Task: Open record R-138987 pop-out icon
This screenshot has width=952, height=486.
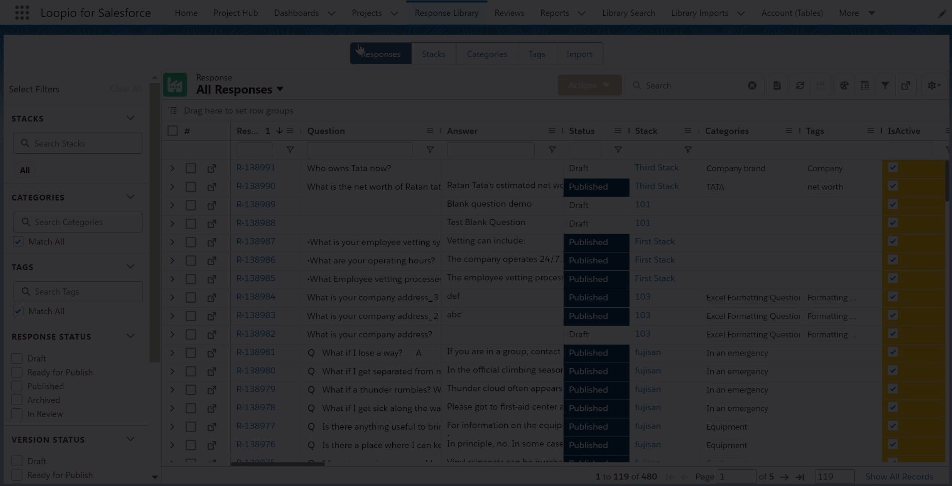Action: 212,242
